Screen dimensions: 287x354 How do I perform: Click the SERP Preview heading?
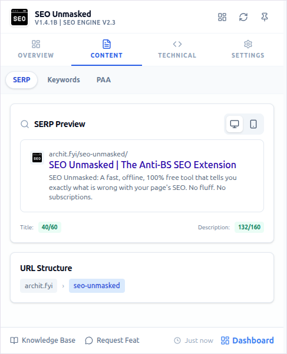click(60, 124)
